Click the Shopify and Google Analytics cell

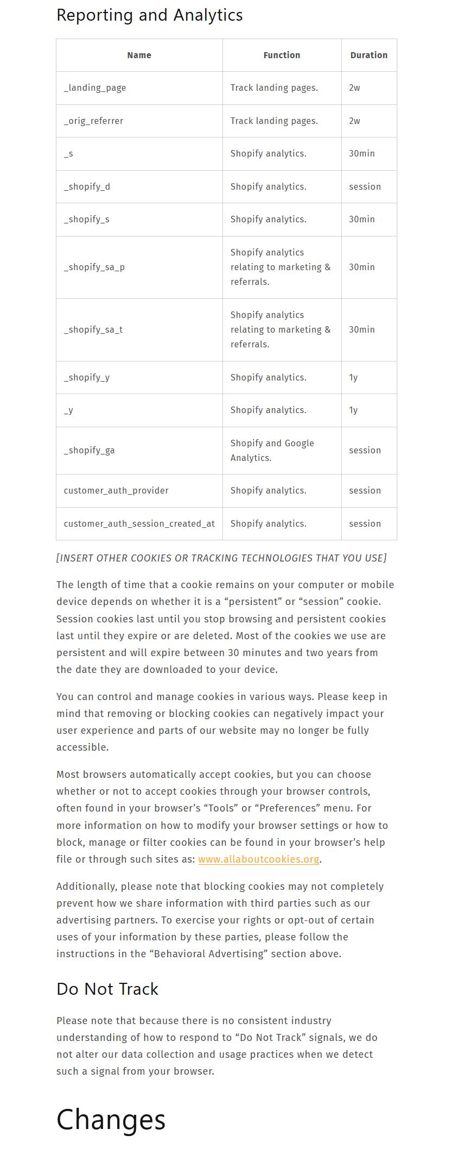(272, 451)
